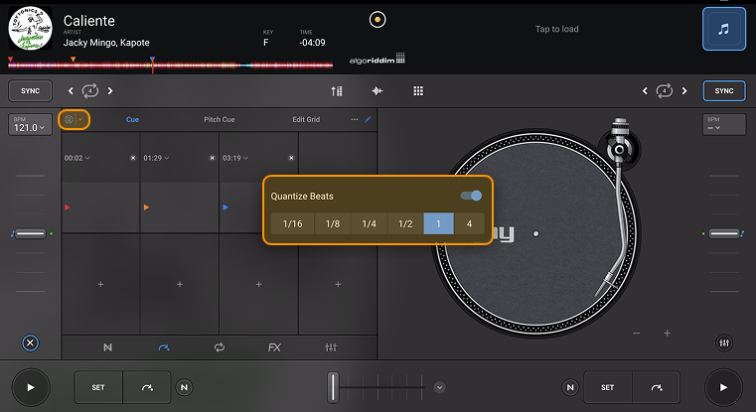Open the waveform view icon
756x412 pixels.
click(378, 90)
